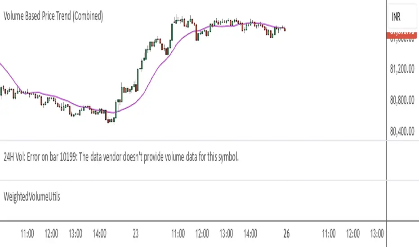Click the 80,800.00 price scale label
The width and height of the screenshot is (419, 247).
tap(402, 101)
